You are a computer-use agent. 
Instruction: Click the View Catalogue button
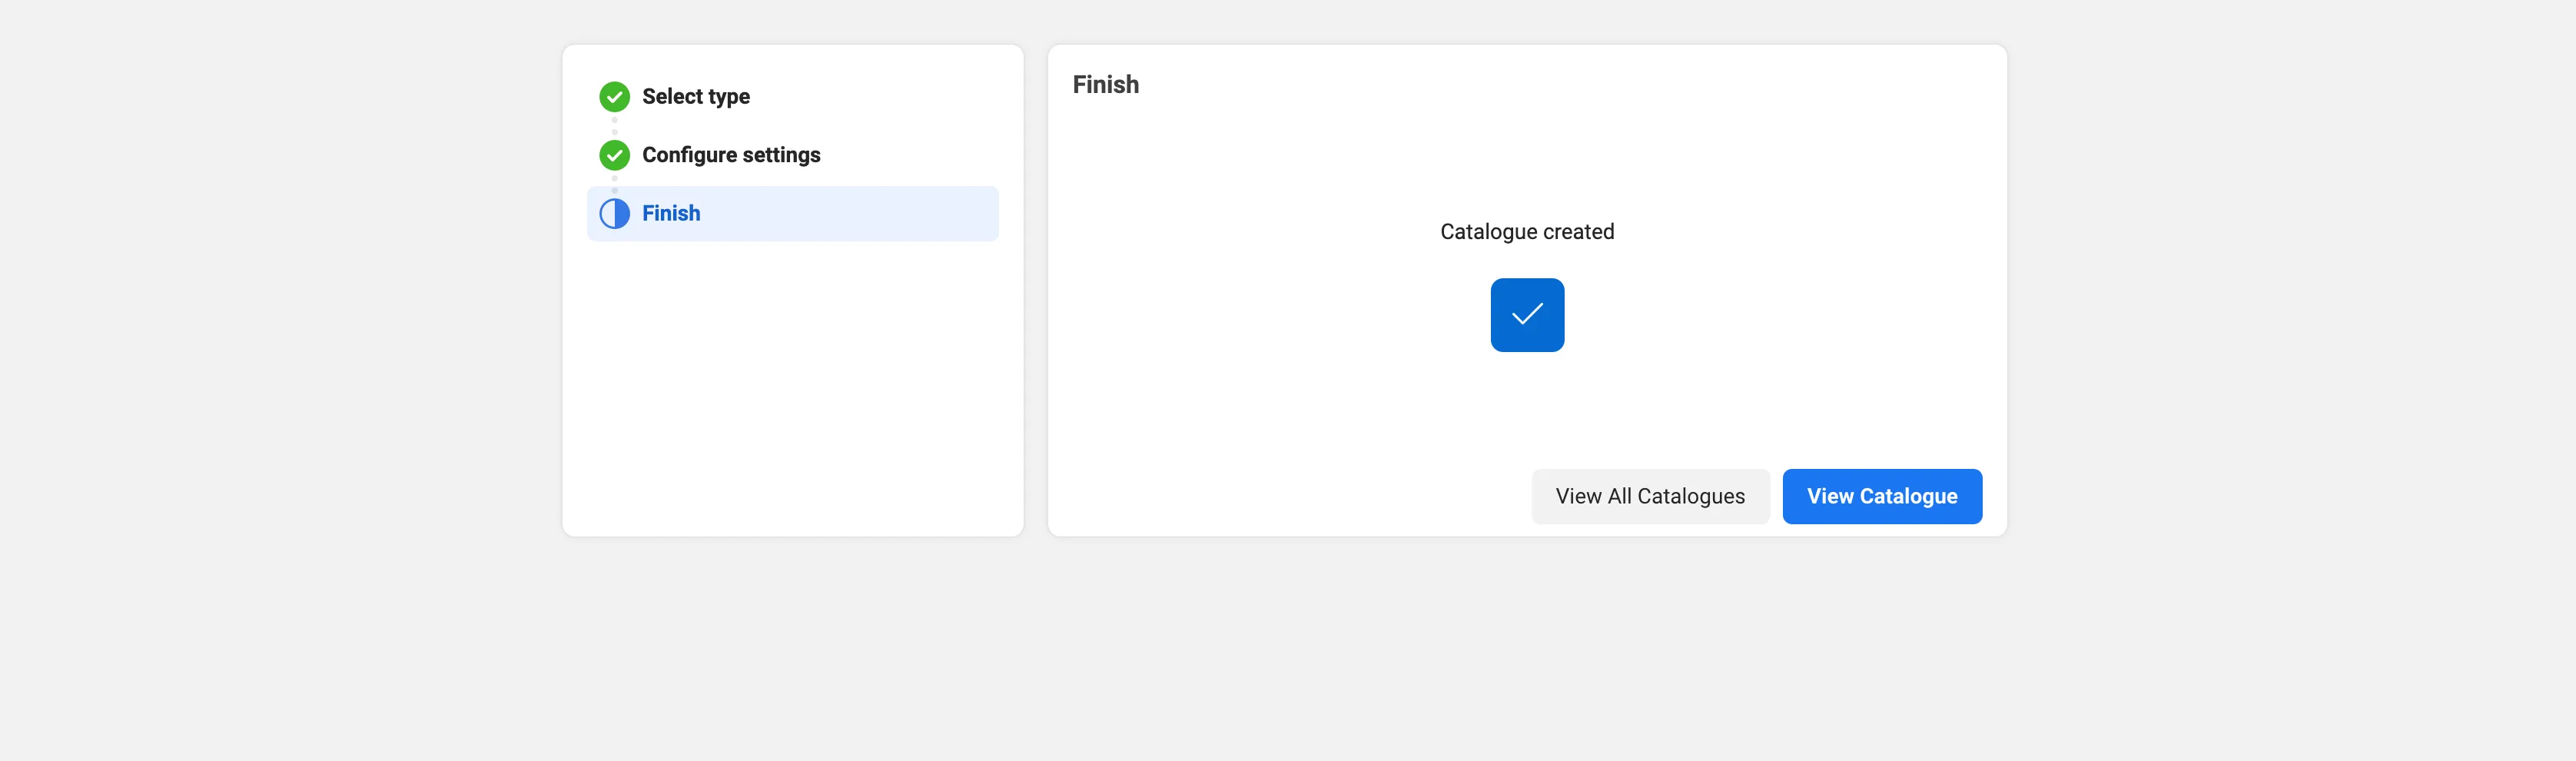pyautogui.click(x=1881, y=496)
